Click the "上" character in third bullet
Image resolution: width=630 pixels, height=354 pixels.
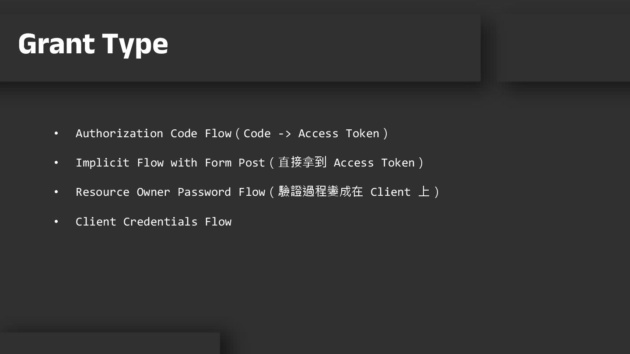tap(423, 192)
